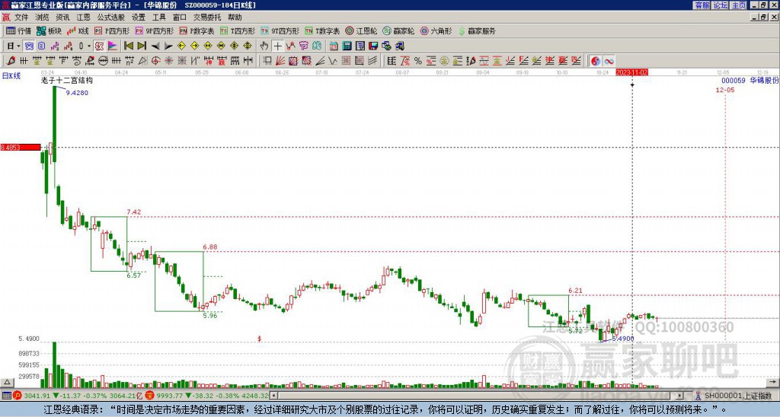Click the 2023-11-02 date marker on timeline
This screenshot has width=780, height=417.
(631, 72)
